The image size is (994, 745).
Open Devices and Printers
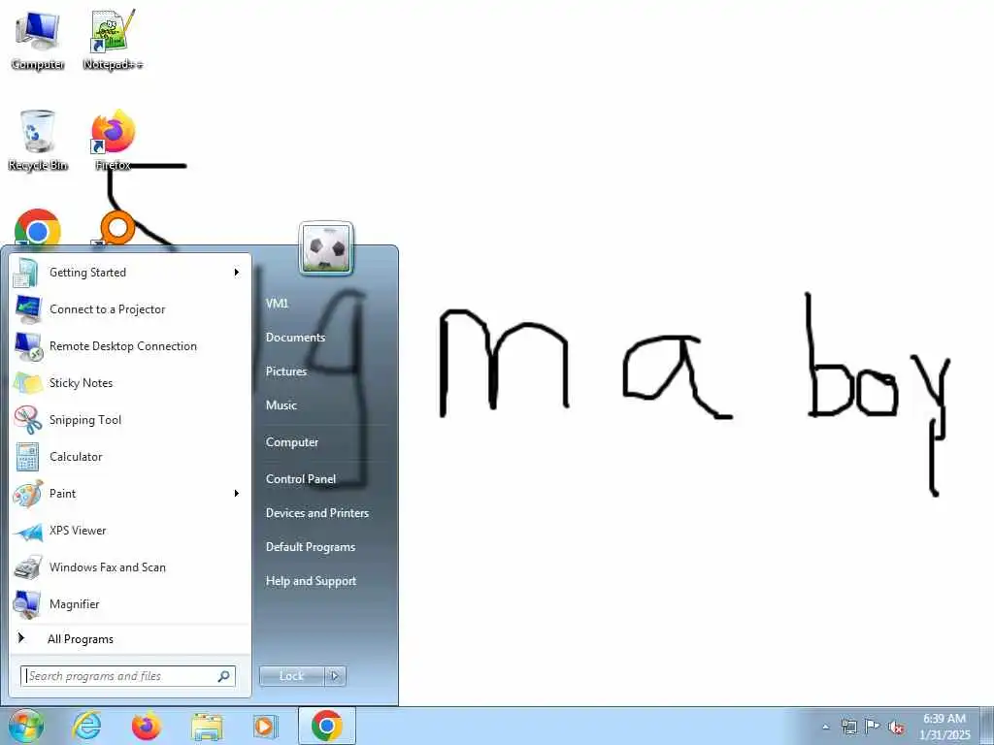point(317,513)
